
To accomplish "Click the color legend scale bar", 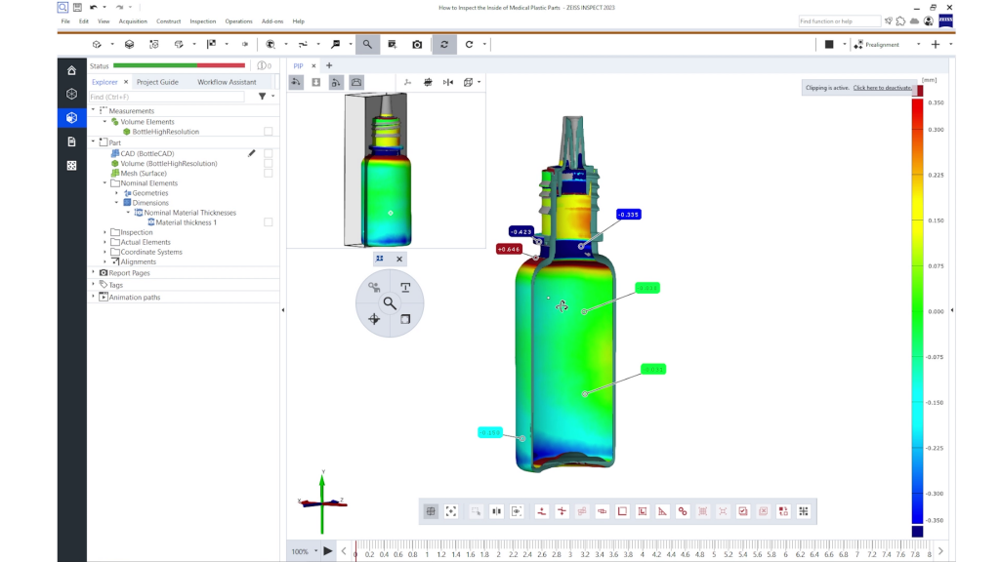I will coord(917,311).
